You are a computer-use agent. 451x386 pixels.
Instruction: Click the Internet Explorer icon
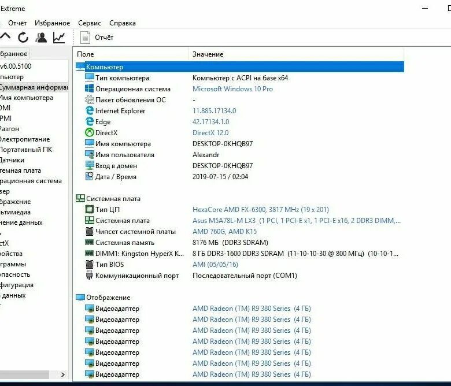[x=90, y=110]
